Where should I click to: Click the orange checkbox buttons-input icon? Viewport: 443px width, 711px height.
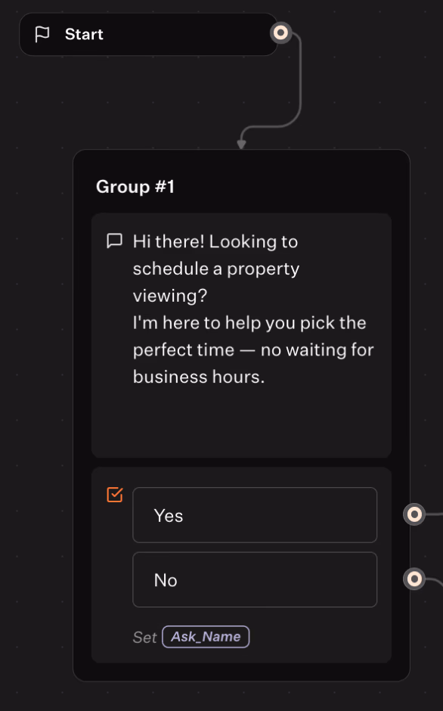115,494
